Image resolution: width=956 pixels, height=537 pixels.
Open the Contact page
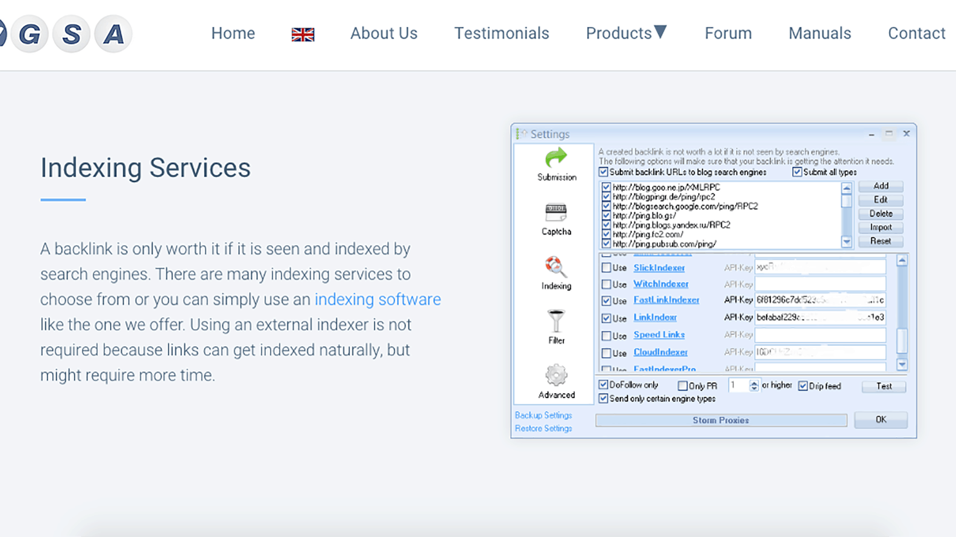(x=916, y=33)
